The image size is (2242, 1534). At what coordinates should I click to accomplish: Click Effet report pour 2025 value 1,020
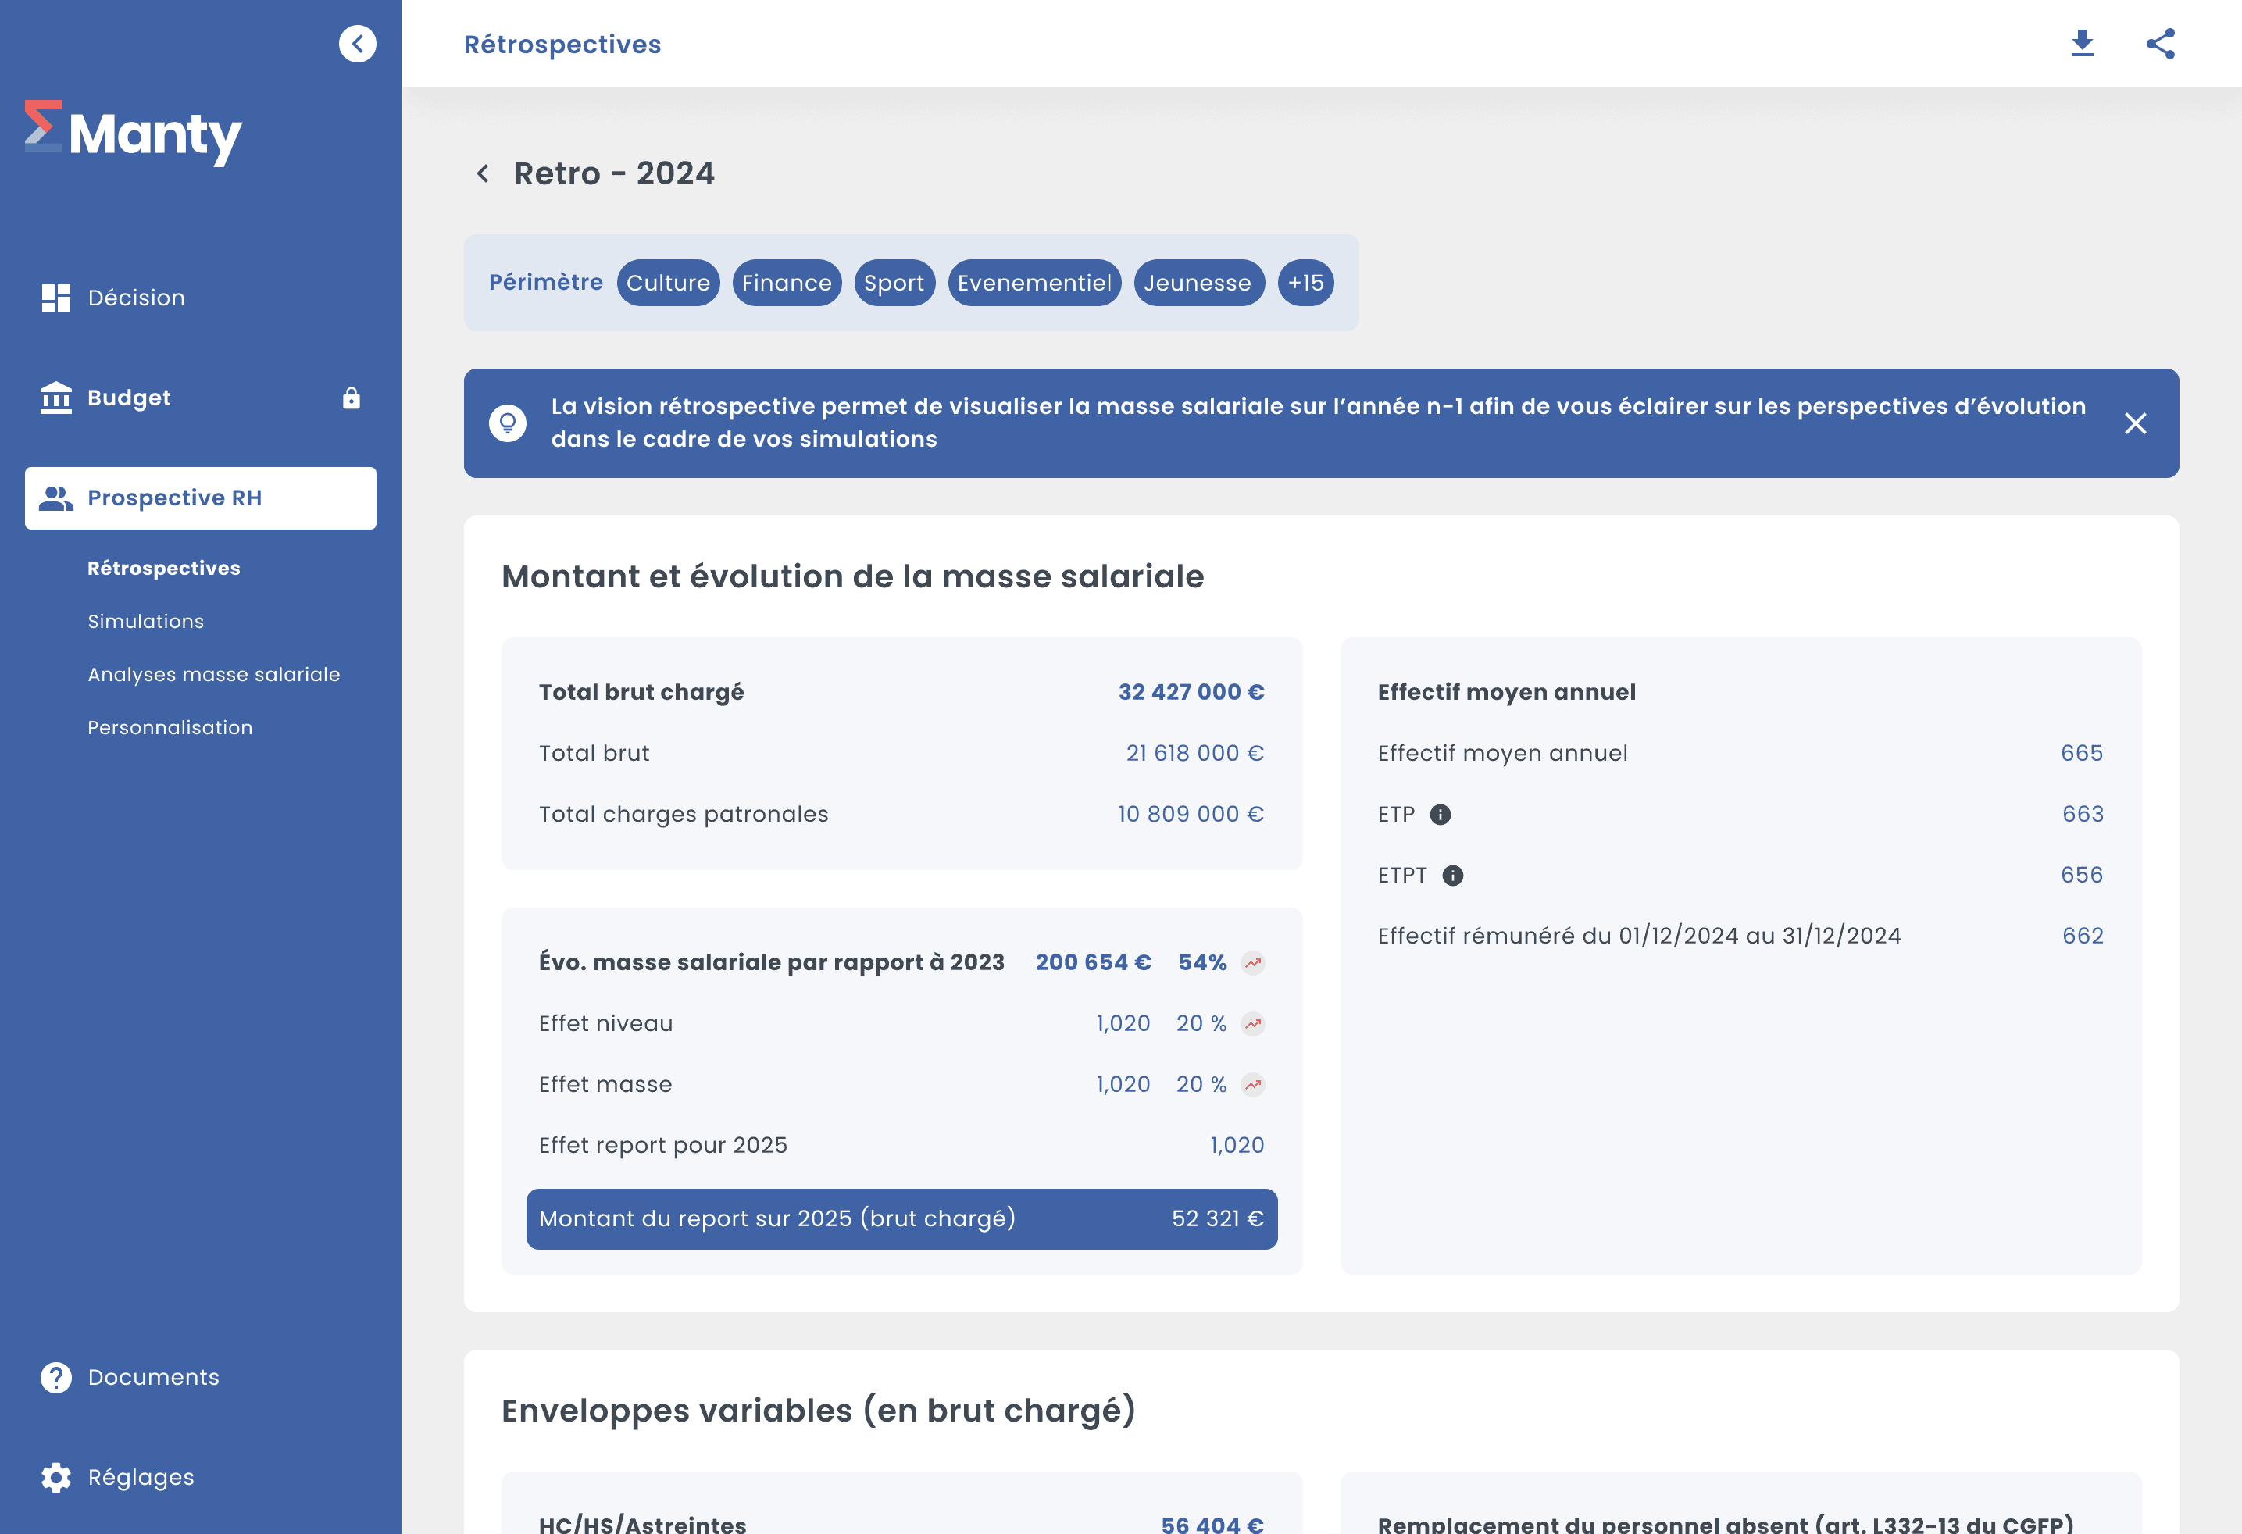click(1237, 1145)
